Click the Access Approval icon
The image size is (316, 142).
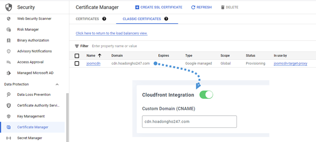point(9,62)
